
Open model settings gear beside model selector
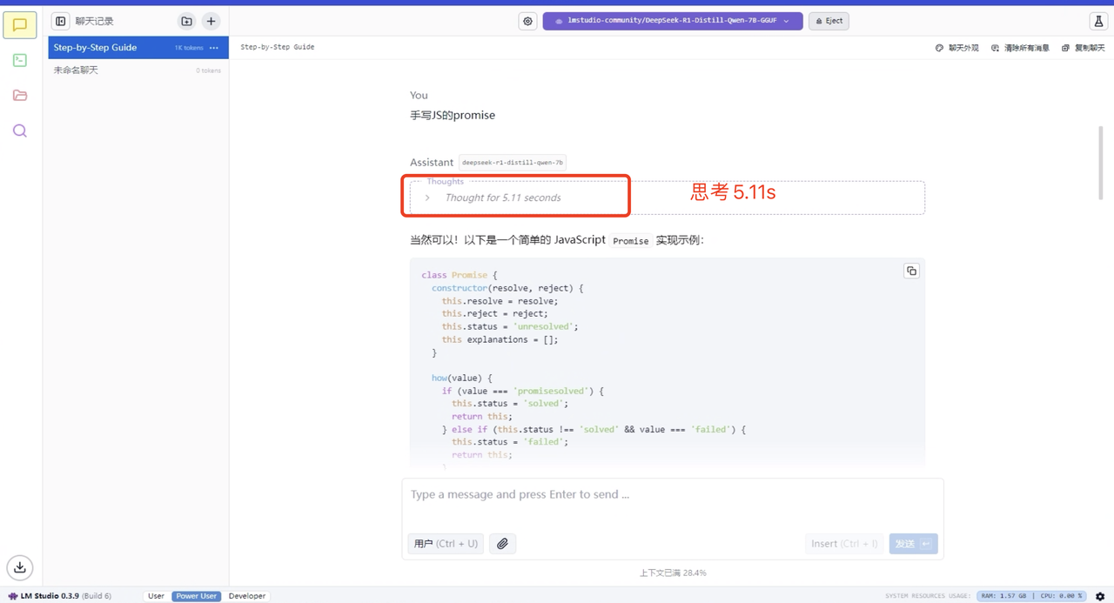(527, 21)
